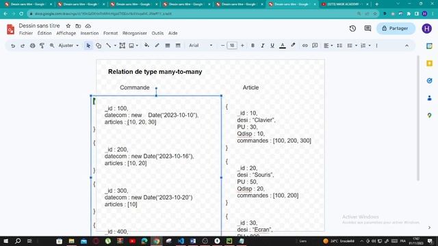Viewport: 438px width, 246px height.
Task: Click the Redo arrow in toolbar
Action: pyautogui.click(x=23, y=46)
